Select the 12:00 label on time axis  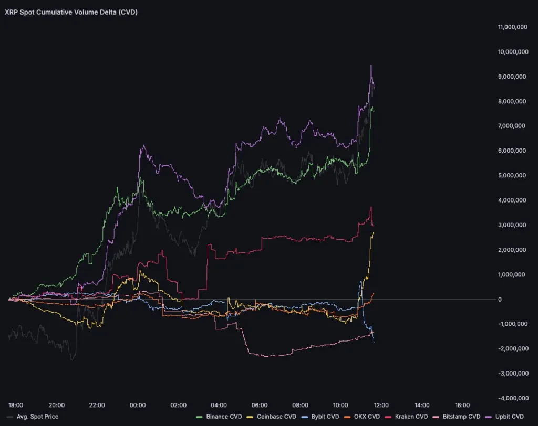(x=381, y=405)
